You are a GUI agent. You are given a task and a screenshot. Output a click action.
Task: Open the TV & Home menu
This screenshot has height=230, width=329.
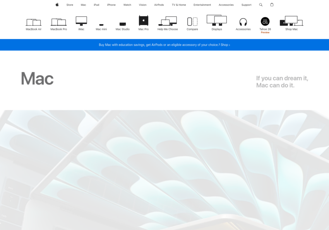tap(179, 5)
